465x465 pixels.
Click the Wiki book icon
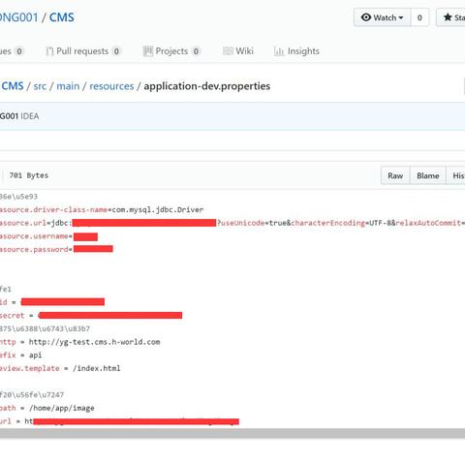[228, 51]
